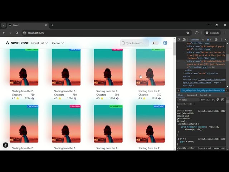Close the DevTools panel
The width and height of the screenshot is (229, 172).
coord(226,40)
